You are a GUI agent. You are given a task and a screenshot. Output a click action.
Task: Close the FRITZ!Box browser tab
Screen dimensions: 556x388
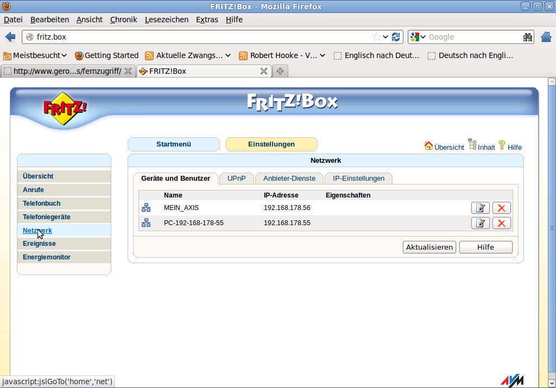263,71
